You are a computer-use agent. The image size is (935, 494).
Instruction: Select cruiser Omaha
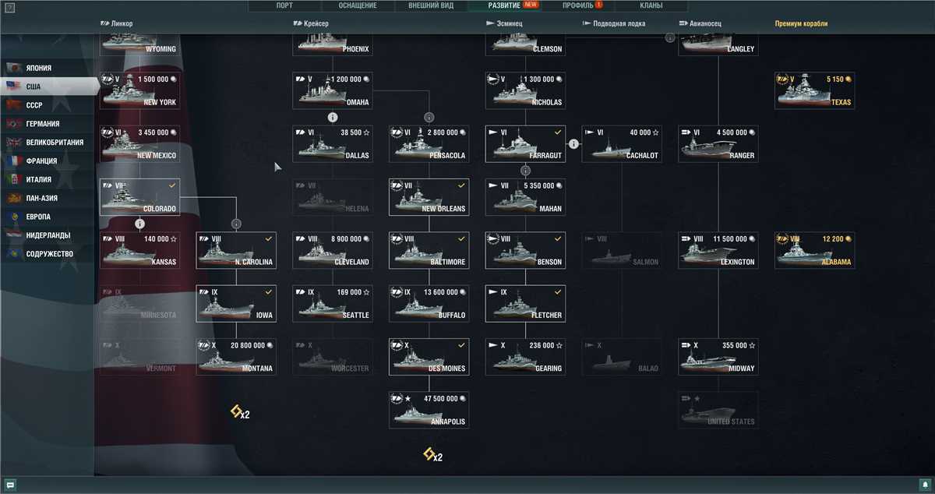(x=333, y=90)
